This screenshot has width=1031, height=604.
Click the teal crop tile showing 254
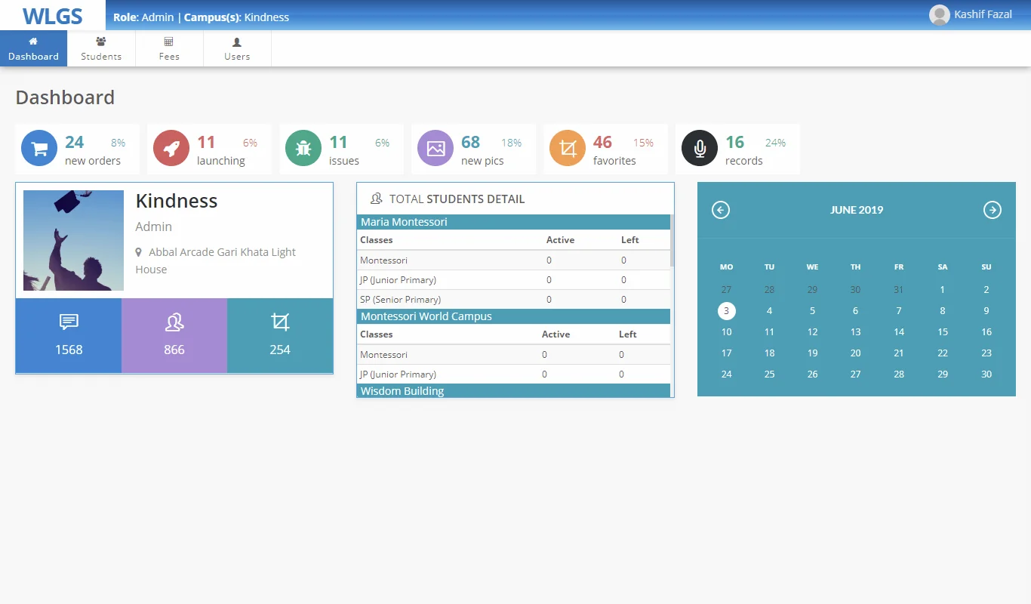[280, 335]
